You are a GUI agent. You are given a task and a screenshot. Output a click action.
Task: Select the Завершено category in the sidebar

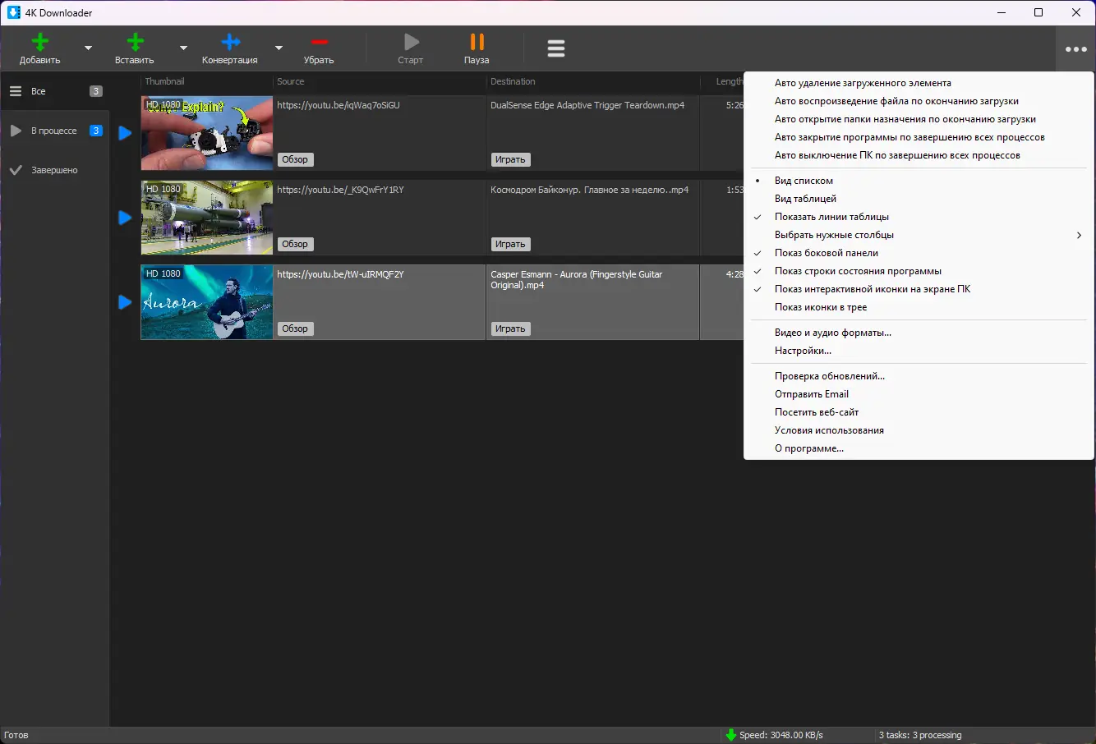pyautogui.click(x=54, y=170)
